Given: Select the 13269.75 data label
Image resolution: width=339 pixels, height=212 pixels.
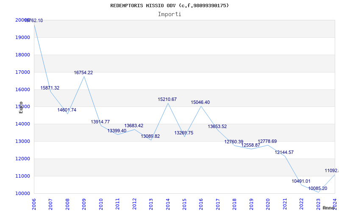Looking at the screenshot, I should coord(184,133).
